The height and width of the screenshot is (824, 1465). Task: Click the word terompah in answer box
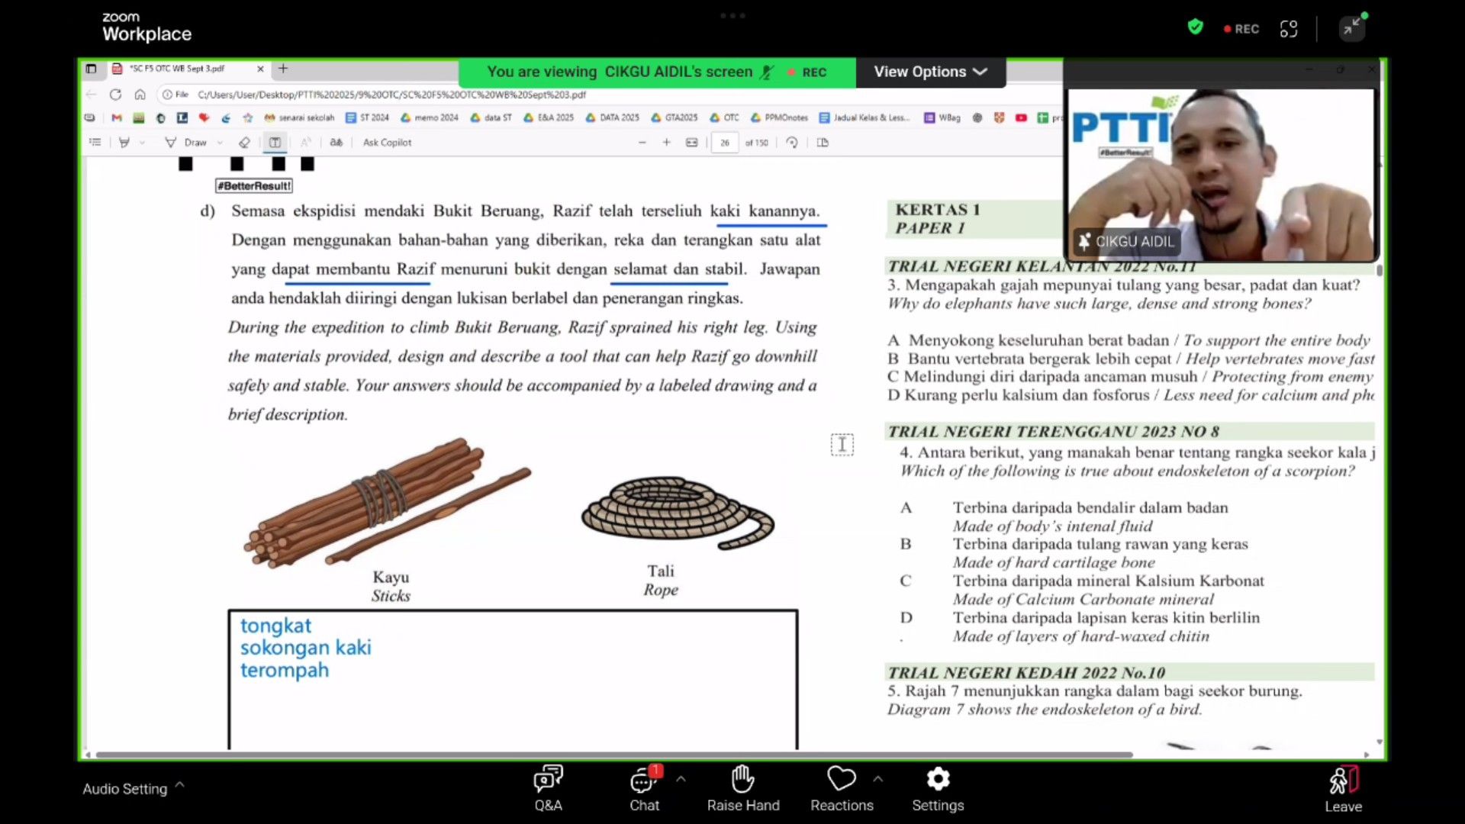tap(285, 671)
